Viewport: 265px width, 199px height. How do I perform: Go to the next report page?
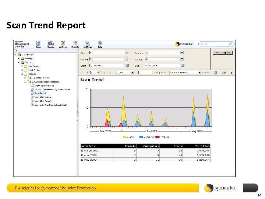coord(105,73)
